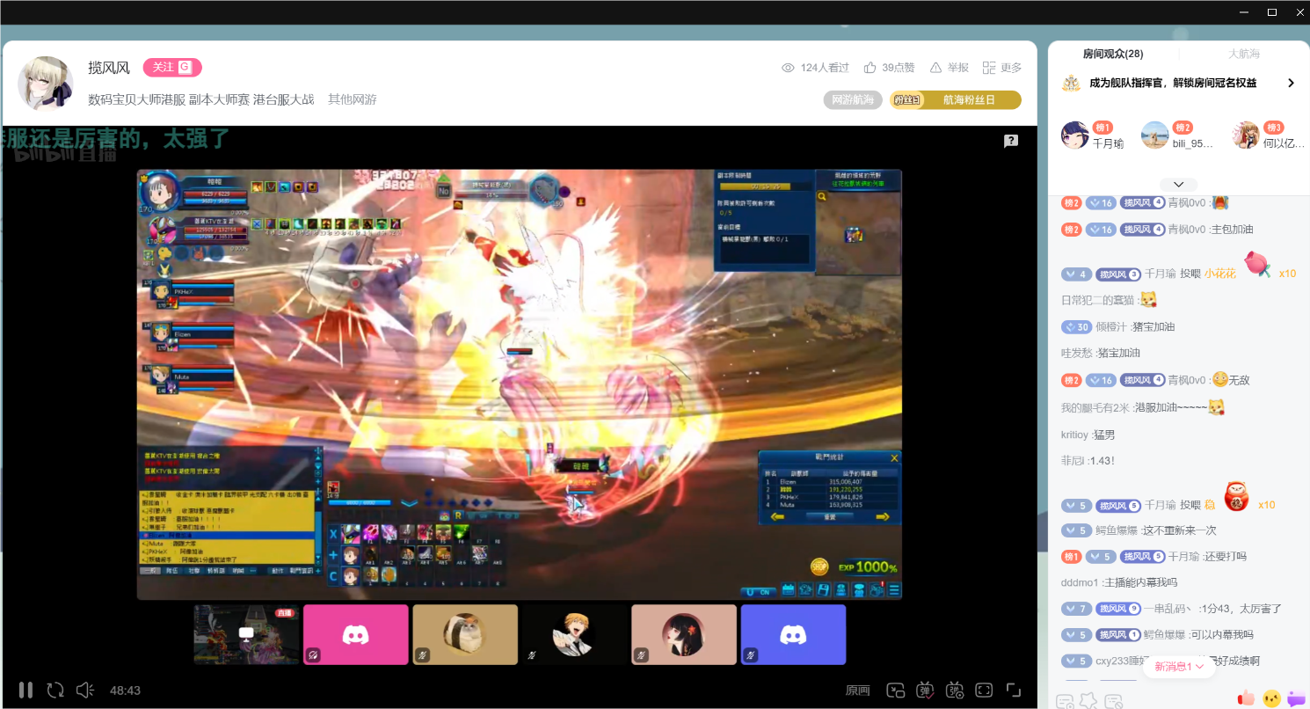Minimize the live stream window
1310x709 pixels.
(x=1243, y=12)
